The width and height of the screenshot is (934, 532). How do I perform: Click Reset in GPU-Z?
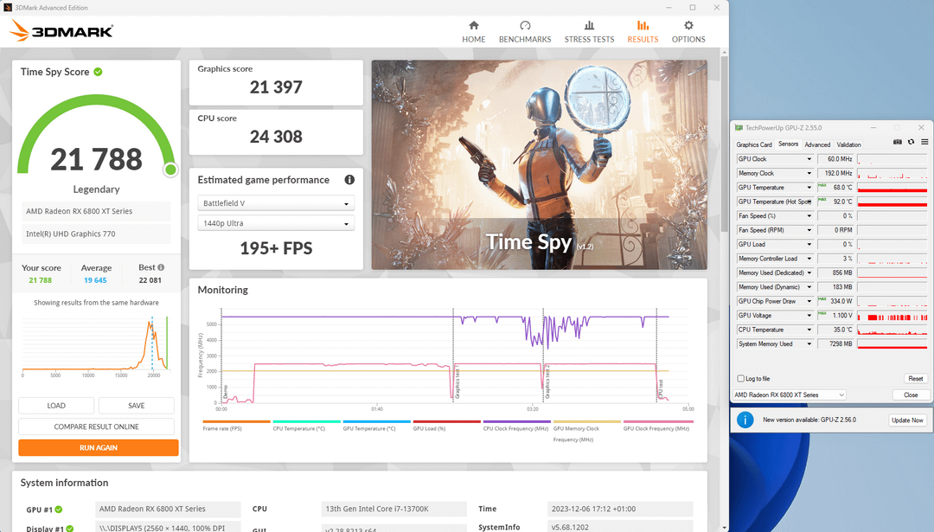pyautogui.click(x=916, y=378)
